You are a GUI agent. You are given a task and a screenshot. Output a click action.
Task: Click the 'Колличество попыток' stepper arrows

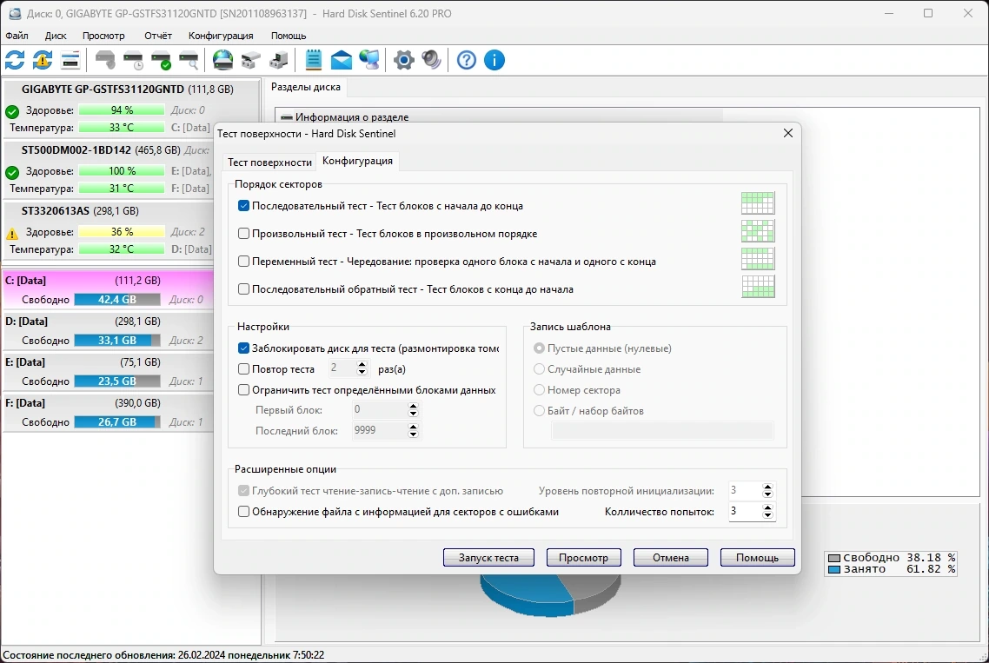(x=767, y=511)
